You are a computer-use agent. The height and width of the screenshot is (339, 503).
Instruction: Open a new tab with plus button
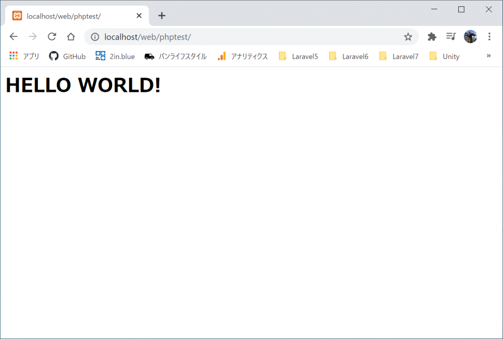[x=162, y=16]
